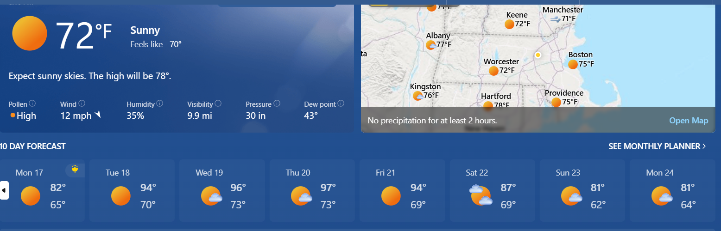
Task: Click the Albany weather marker on the map
Action: point(438,41)
